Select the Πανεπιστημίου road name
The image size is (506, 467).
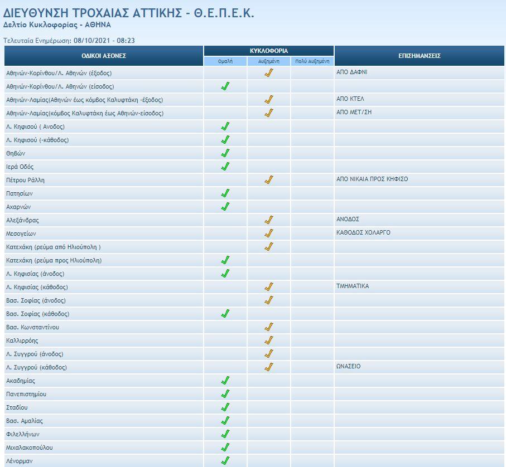point(26,394)
